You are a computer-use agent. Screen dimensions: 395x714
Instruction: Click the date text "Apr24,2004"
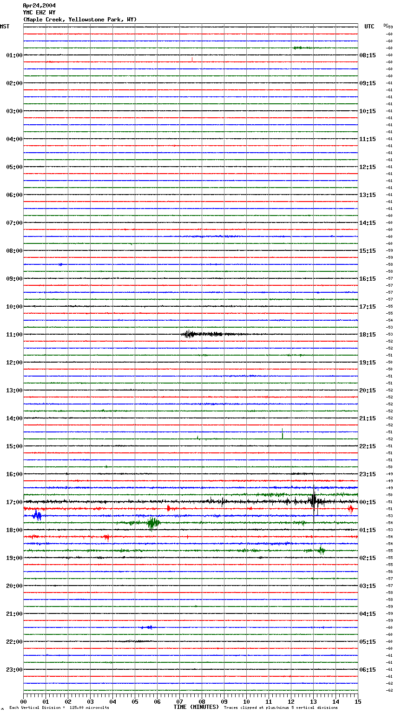tap(39, 6)
